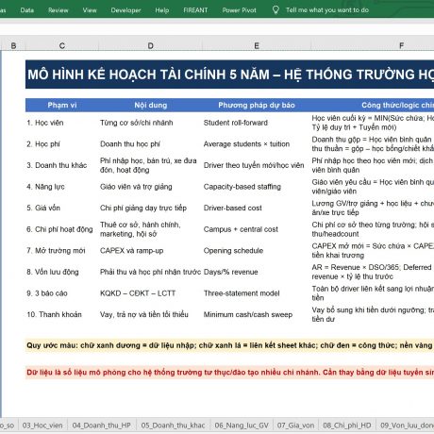The width and height of the screenshot is (434, 434).
Task: Switch to the 03_Hoc_vien sheet tab
Action: point(42,426)
